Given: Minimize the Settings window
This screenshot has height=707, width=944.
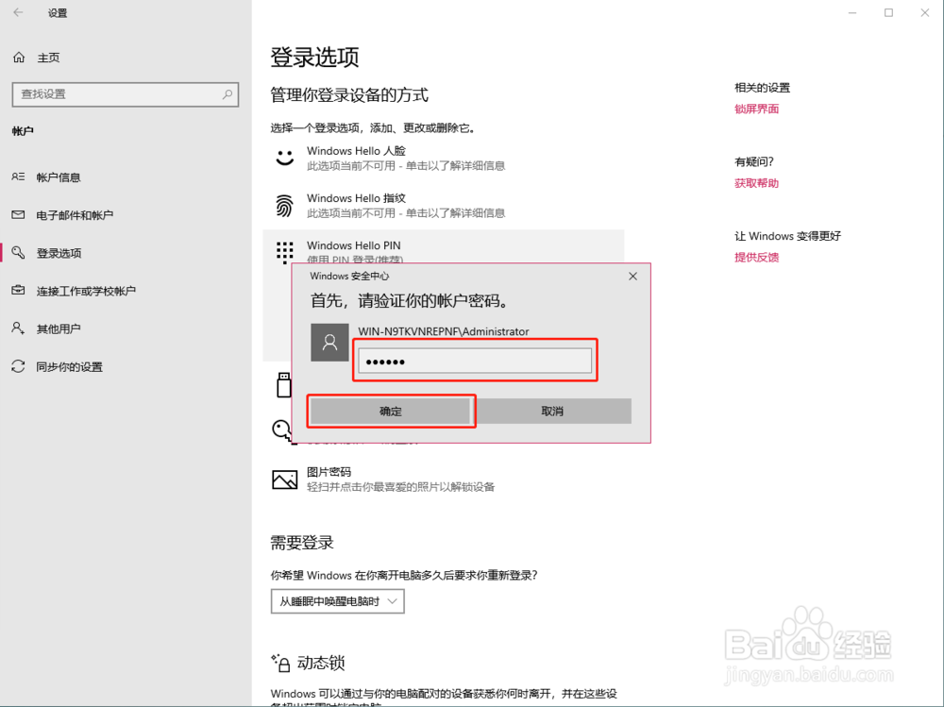Looking at the screenshot, I should tap(852, 12).
